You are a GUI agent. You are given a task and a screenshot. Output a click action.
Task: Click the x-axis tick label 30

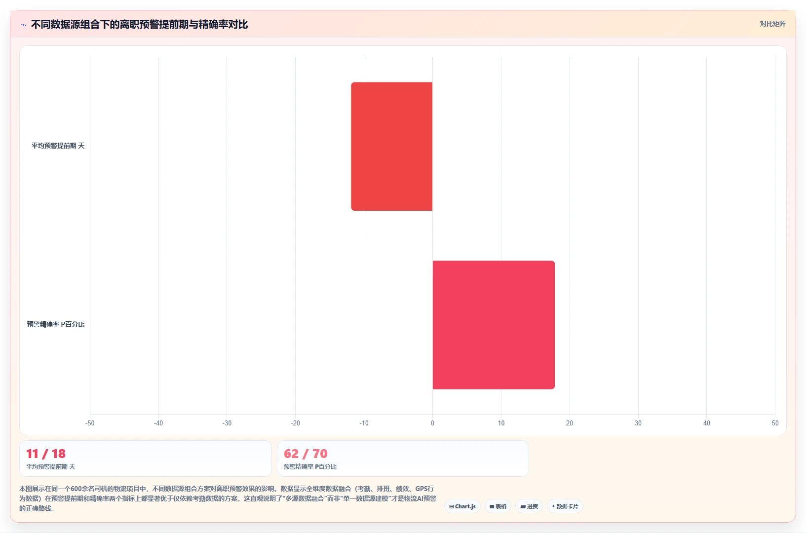click(638, 423)
